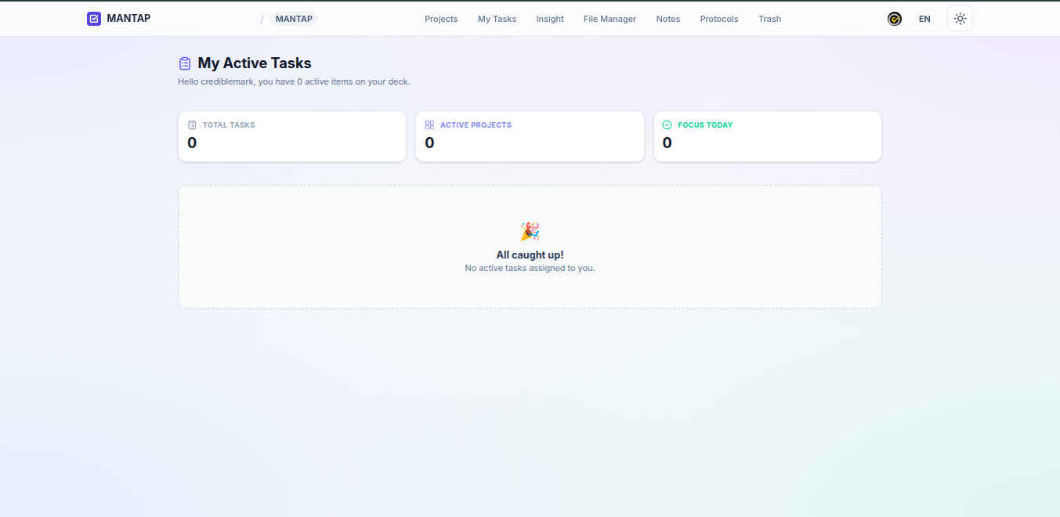Open the user avatar profile icon

[895, 19]
